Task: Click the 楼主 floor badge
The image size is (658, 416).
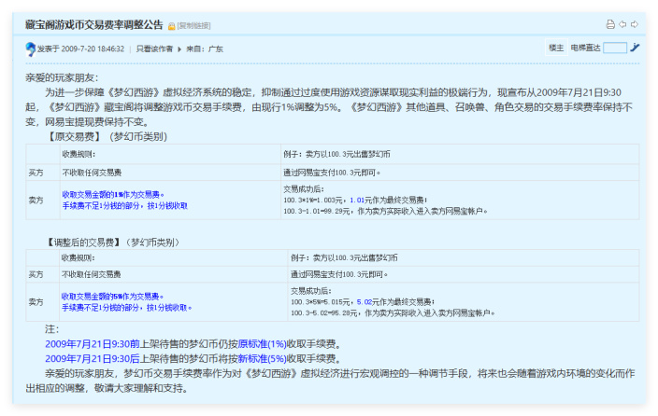Action: point(556,48)
